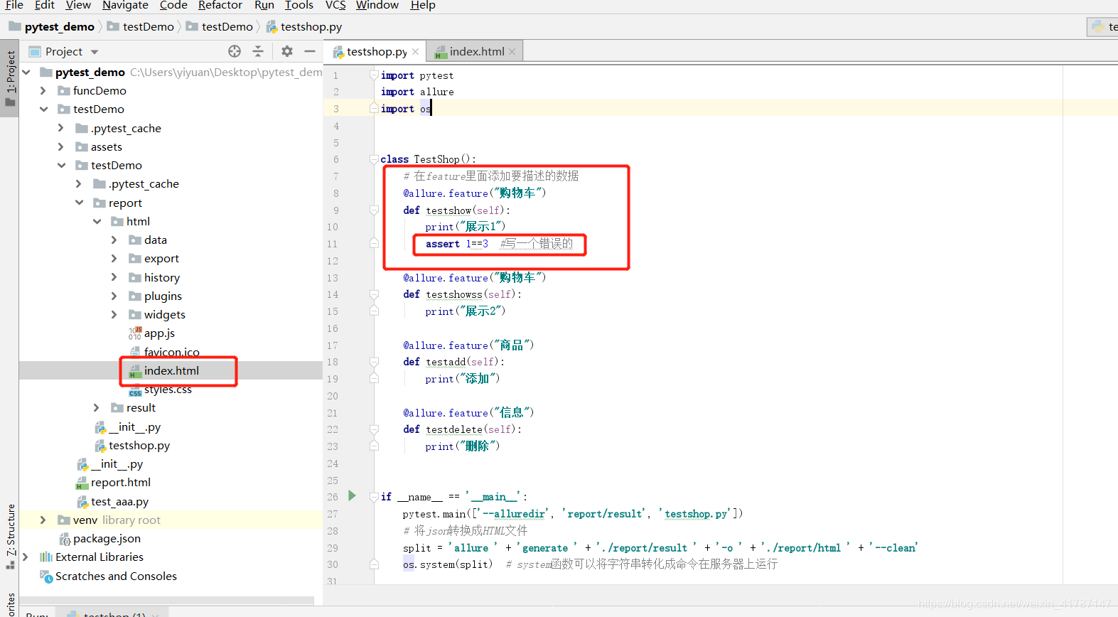Click the package.json file icon
This screenshot has width=1118, height=617.
tap(65, 539)
